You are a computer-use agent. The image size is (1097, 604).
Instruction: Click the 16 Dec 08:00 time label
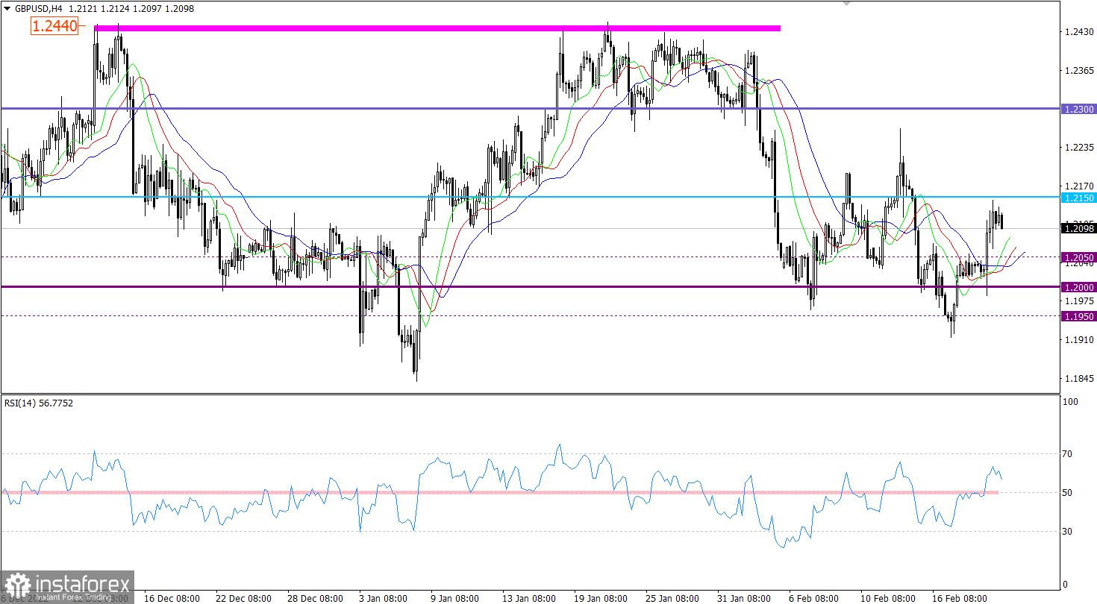[x=172, y=598]
